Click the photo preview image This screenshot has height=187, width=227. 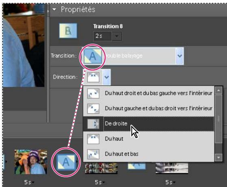(24, 45)
